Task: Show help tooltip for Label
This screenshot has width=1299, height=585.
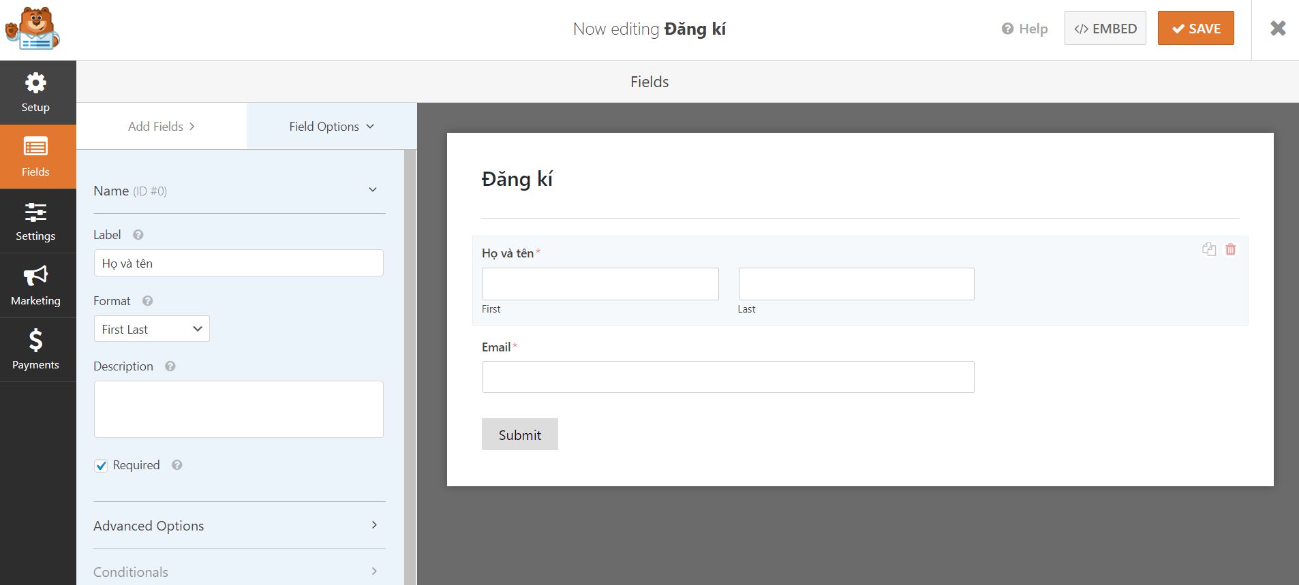Action: (138, 235)
